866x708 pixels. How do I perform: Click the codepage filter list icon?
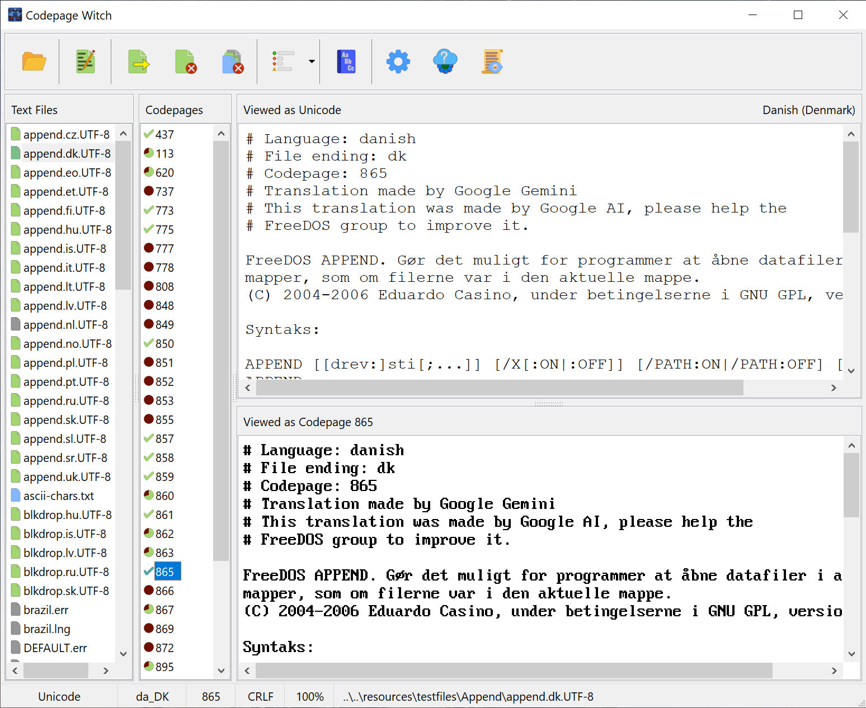(x=283, y=62)
